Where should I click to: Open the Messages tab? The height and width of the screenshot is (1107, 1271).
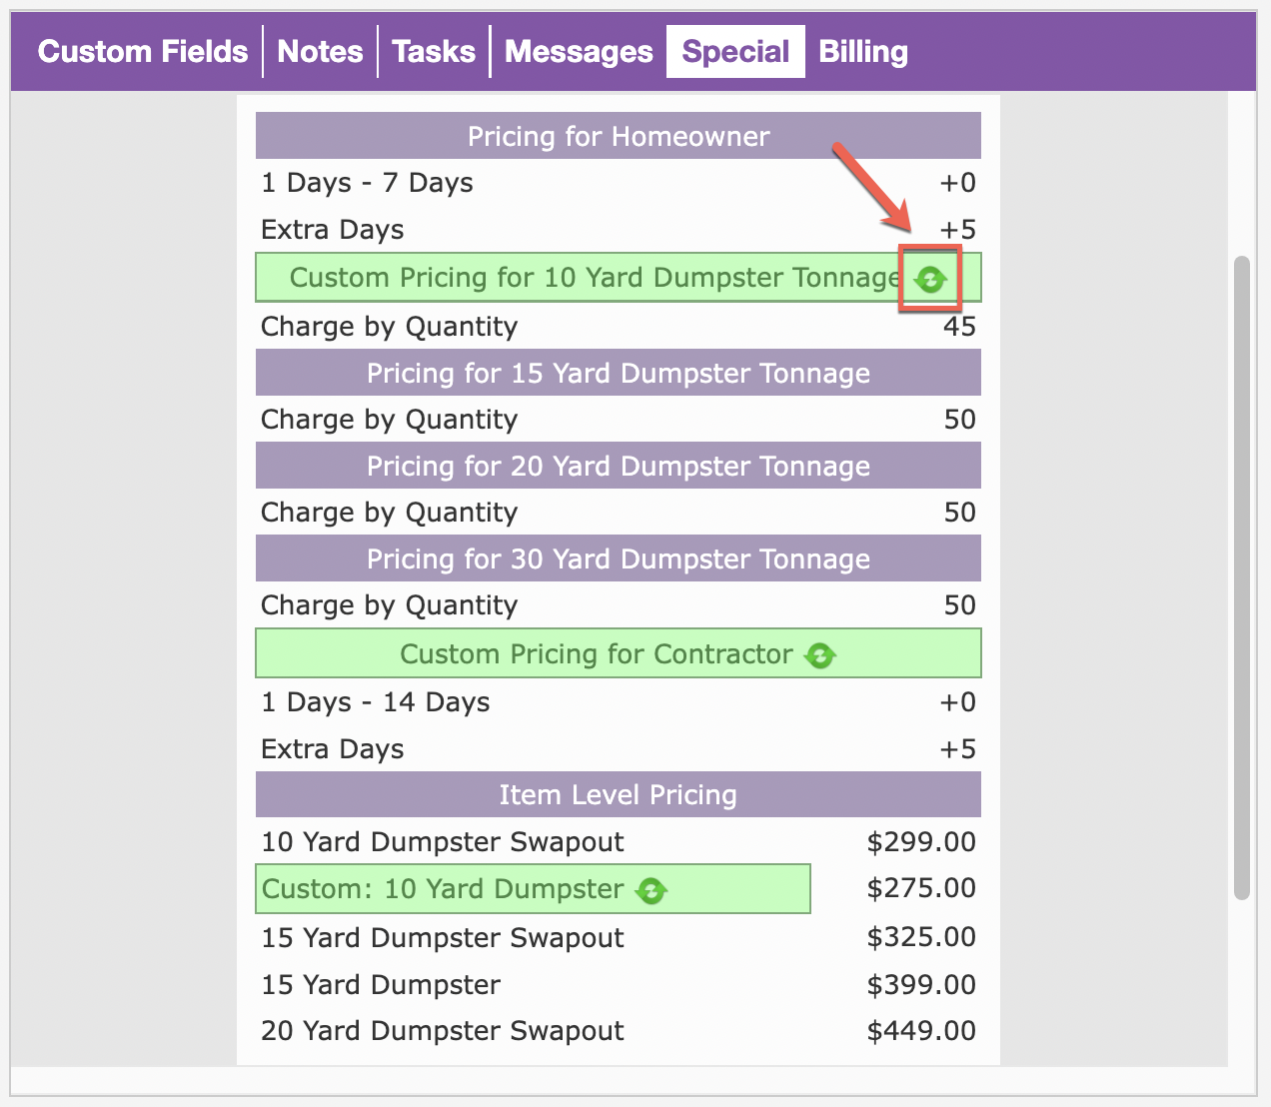[x=579, y=52]
